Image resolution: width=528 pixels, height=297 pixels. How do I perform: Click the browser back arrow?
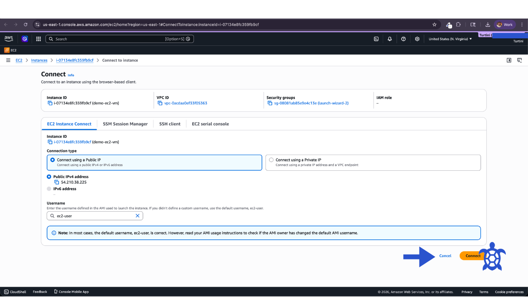click(x=6, y=25)
